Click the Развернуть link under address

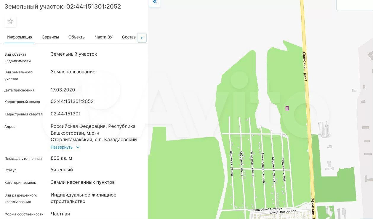pyautogui.click(x=62, y=147)
